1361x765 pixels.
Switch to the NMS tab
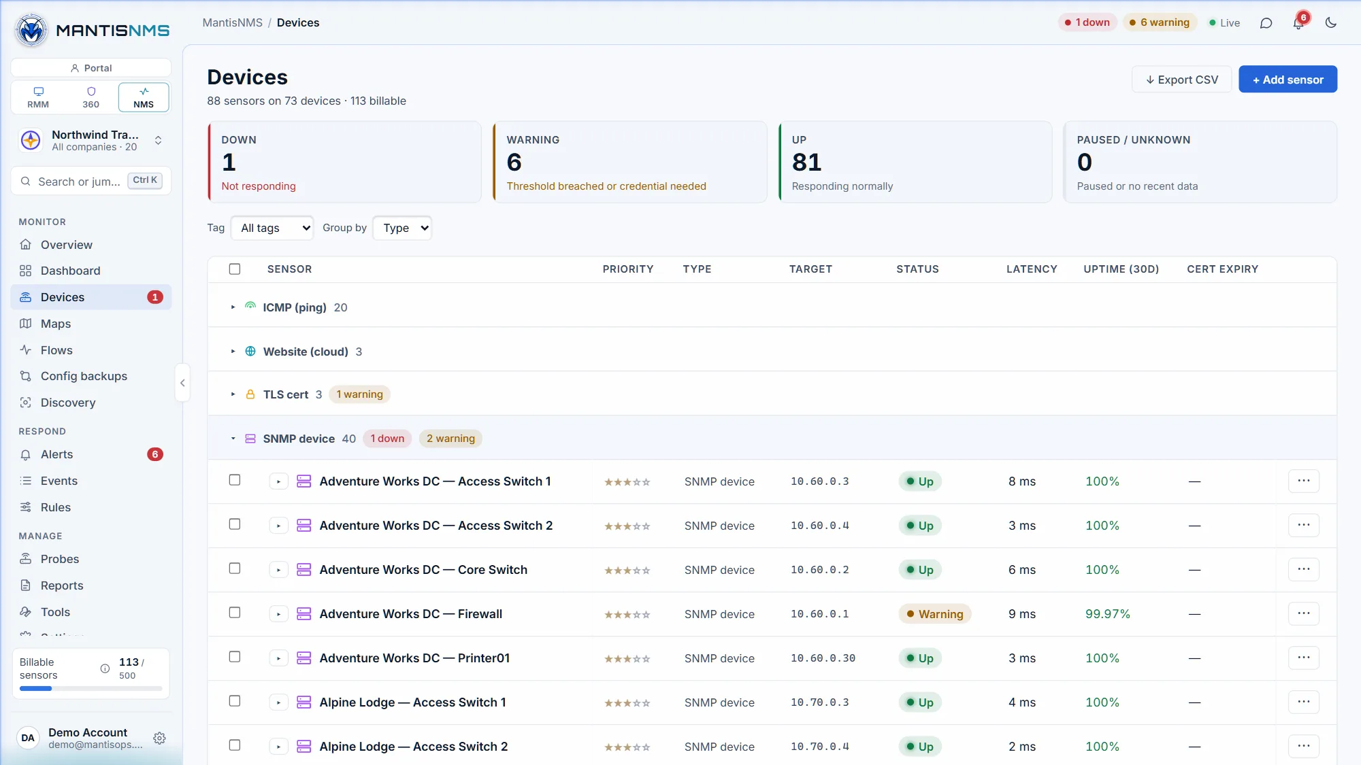click(x=144, y=97)
